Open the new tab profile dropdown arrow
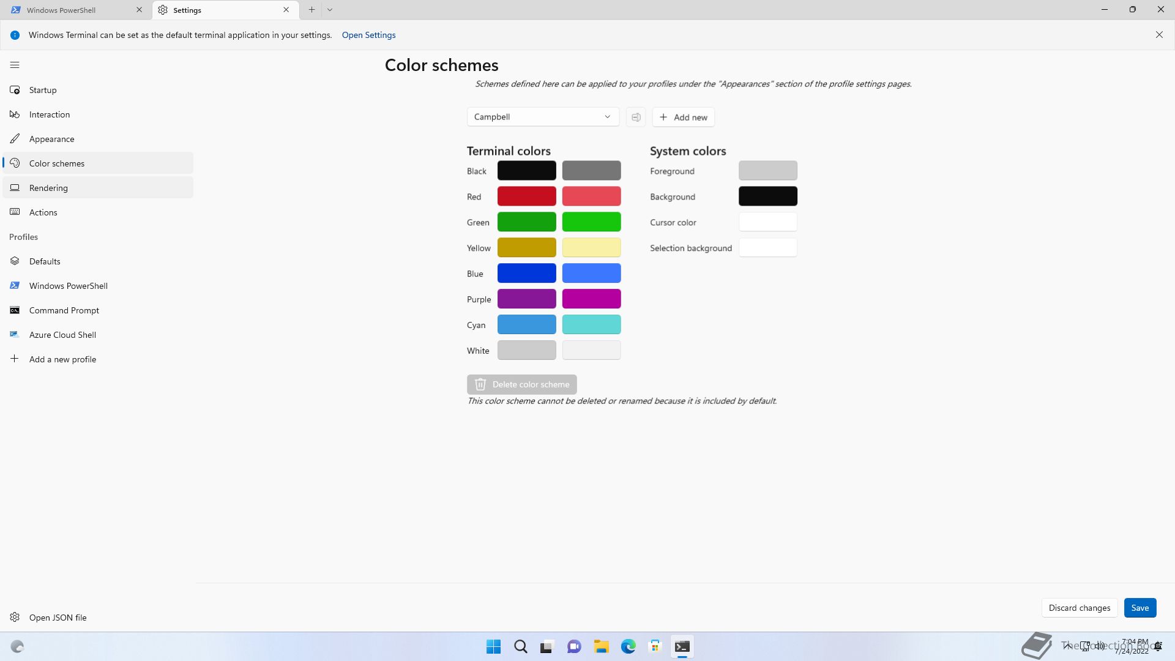The width and height of the screenshot is (1175, 661). click(330, 10)
